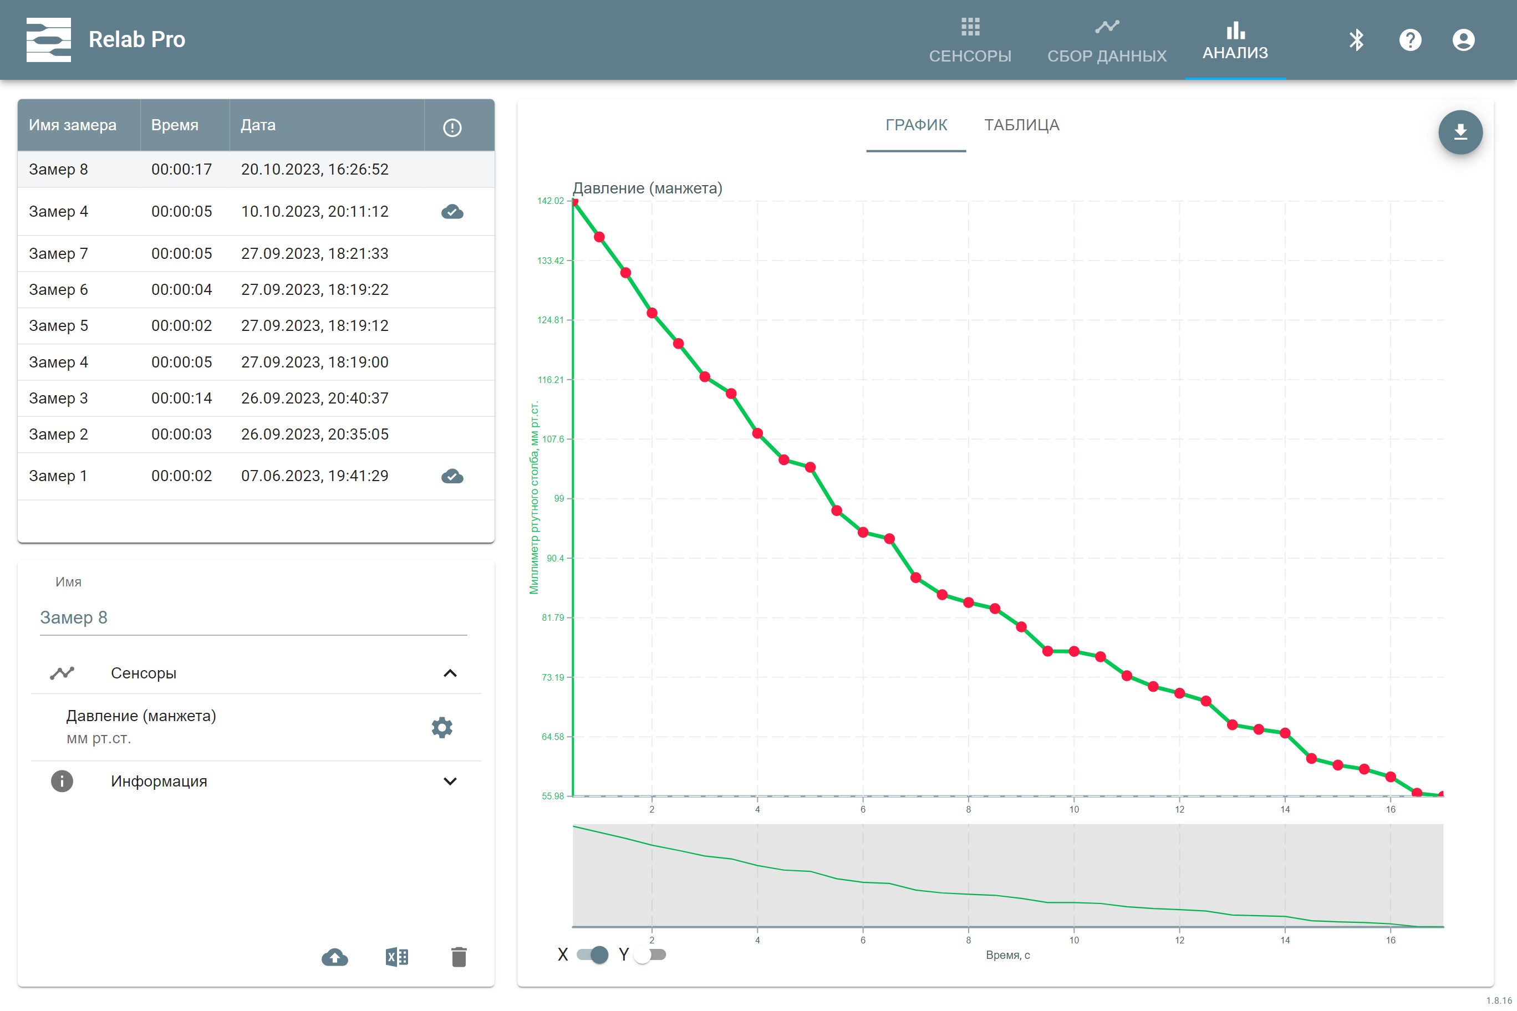Open the help question mark icon
This screenshot has height=1011, width=1517.
click(1410, 40)
